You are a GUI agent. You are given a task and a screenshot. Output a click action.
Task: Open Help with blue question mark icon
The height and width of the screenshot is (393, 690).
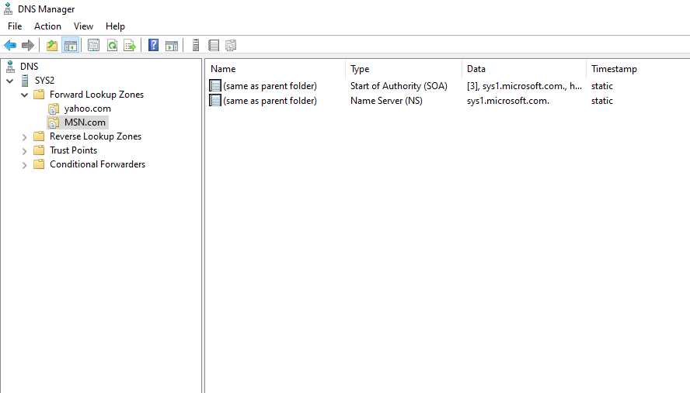pyautogui.click(x=153, y=45)
